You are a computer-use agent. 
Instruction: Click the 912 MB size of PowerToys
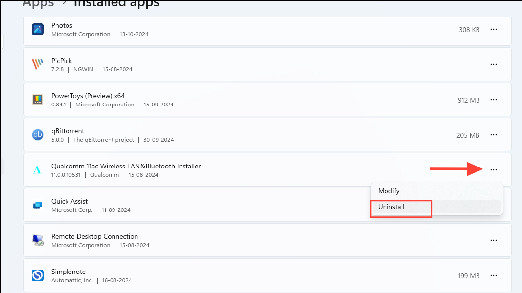[x=468, y=100]
